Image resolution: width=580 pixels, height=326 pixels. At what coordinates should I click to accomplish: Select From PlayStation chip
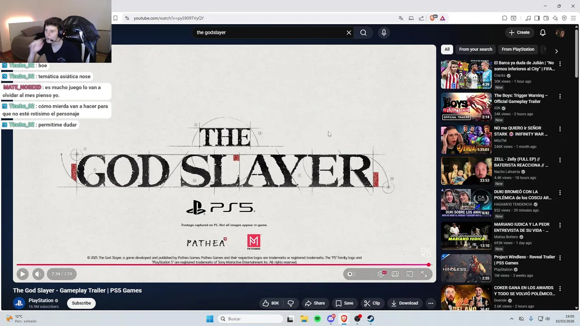(x=518, y=49)
